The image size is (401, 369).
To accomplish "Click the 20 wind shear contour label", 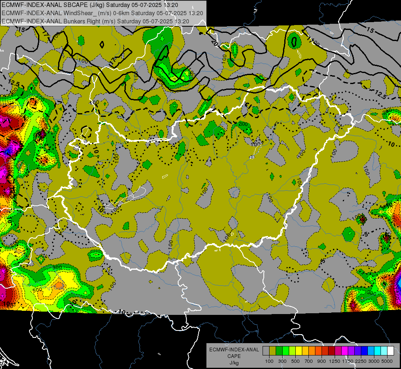I will 214,43.
